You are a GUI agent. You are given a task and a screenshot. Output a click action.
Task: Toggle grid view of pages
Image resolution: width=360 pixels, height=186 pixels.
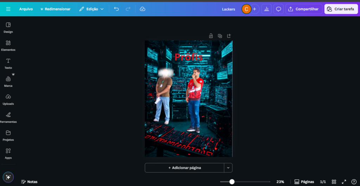click(334, 182)
